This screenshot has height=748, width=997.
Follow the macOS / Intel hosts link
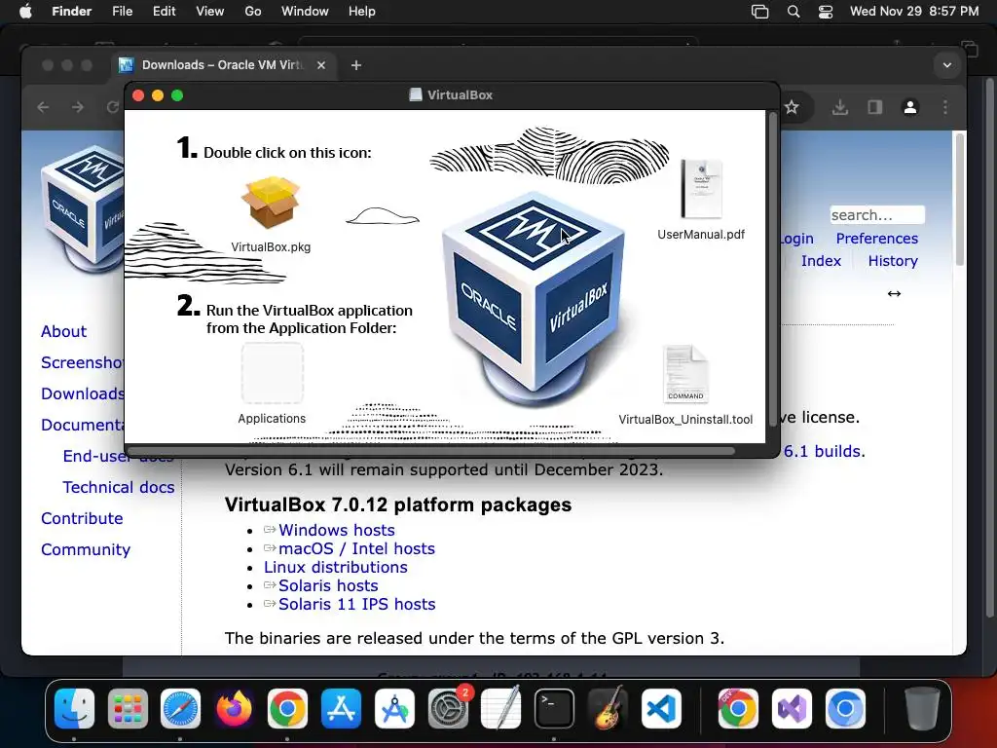pyautogui.click(x=356, y=548)
